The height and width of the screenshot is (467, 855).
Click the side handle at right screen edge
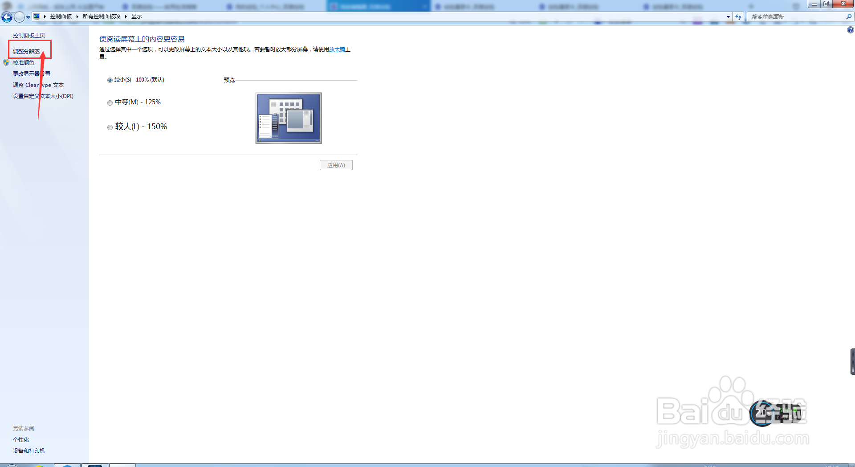(852, 361)
